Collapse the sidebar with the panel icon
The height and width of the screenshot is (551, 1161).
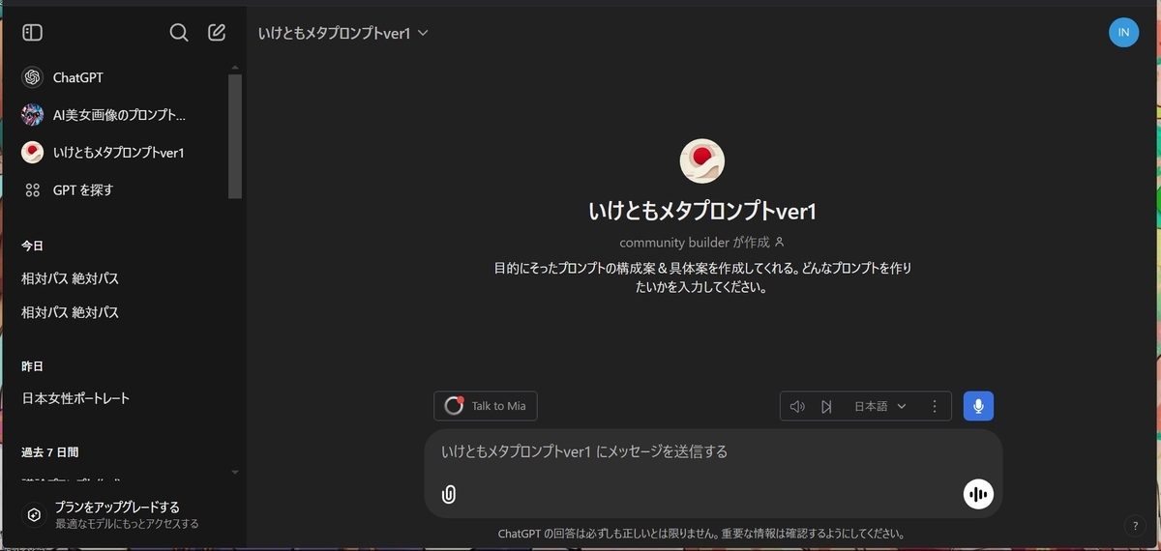pyautogui.click(x=33, y=33)
